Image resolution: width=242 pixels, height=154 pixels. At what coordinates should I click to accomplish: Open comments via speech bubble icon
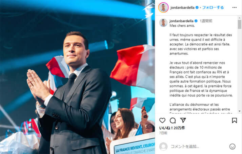tap(173, 120)
